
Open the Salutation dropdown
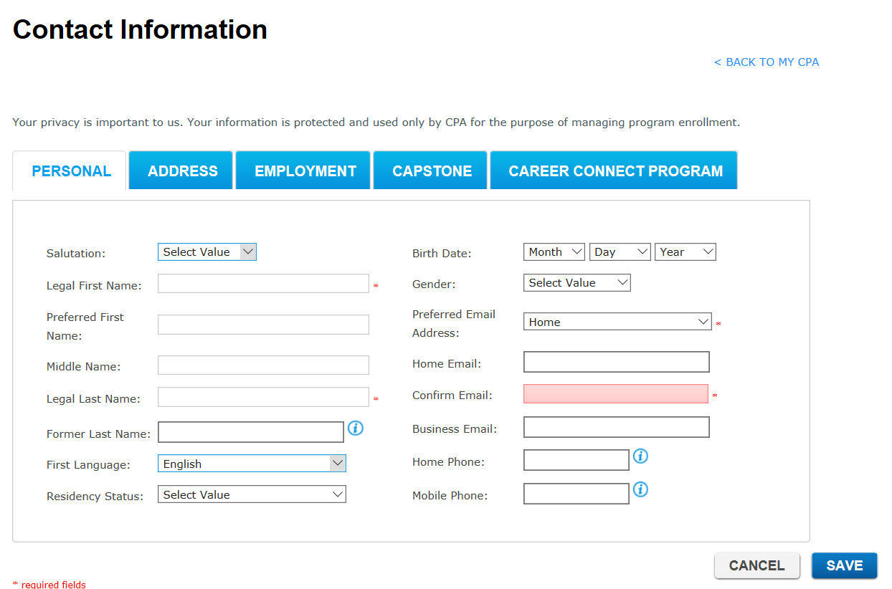[x=207, y=252]
